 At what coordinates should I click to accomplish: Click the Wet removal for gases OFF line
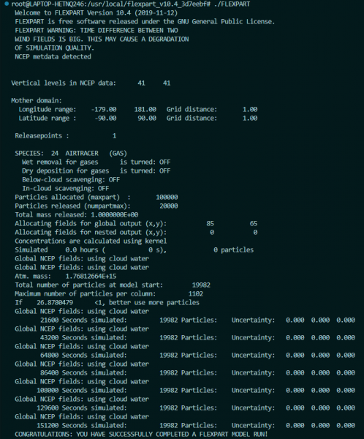(x=96, y=162)
